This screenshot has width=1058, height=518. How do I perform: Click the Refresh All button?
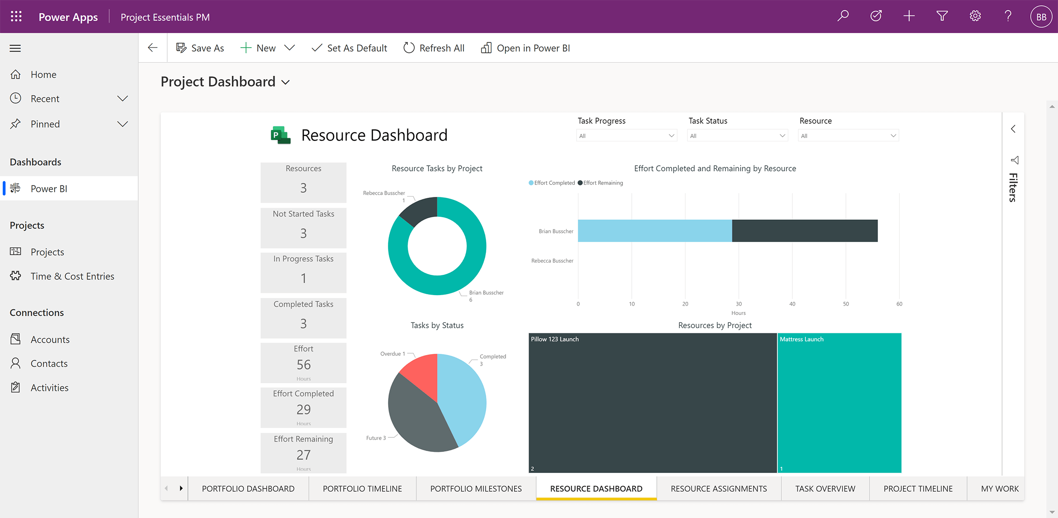[x=434, y=48]
